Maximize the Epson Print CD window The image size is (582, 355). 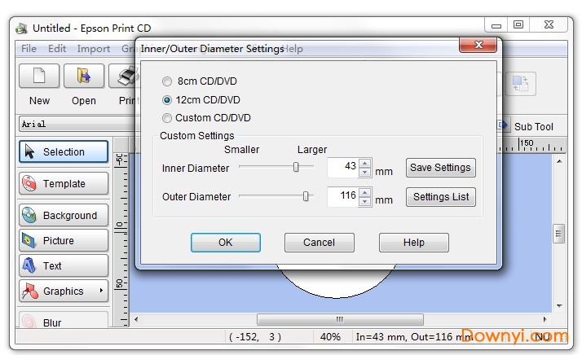518,25
